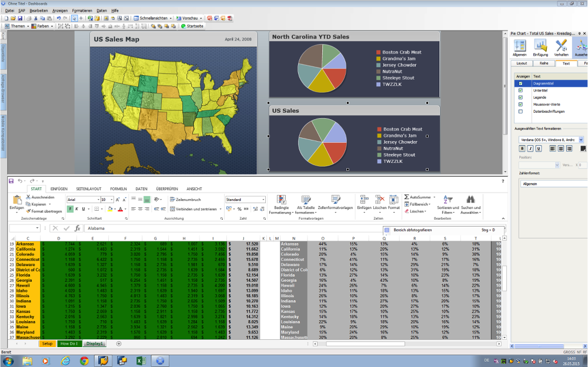Click the Ausschneiden button

point(40,197)
